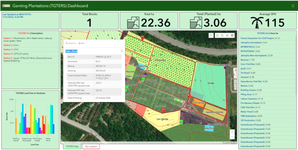The image size is (298, 150).
Task: Select station 4 map pin marker
Action: coord(143,38)
